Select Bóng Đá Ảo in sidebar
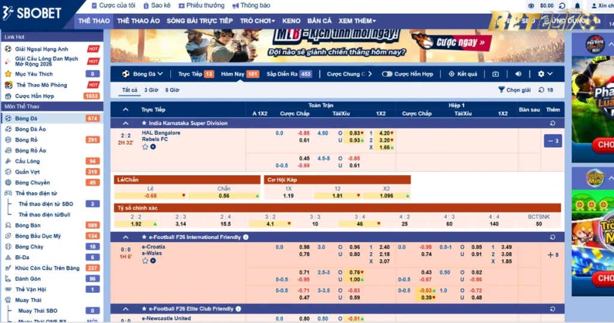614x323 pixels. tap(52, 129)
